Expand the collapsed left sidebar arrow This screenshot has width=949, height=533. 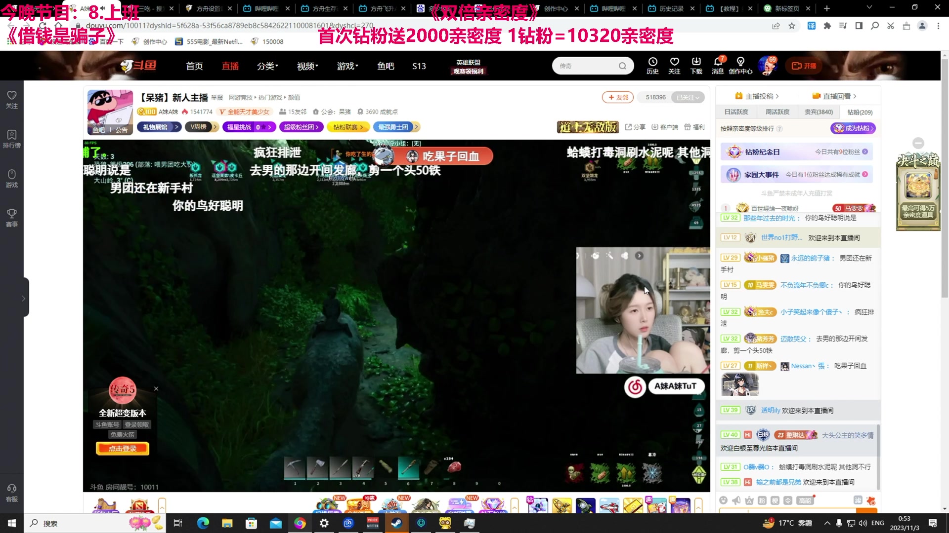coord(23,298)
